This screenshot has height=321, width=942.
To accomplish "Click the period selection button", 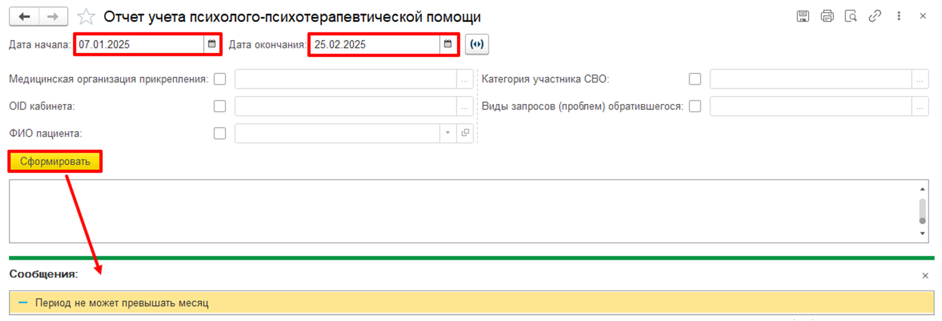I will click(x=477, y=45).
